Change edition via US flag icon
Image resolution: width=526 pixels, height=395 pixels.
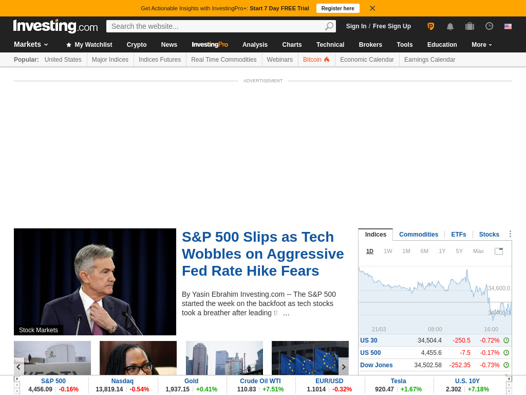pos(508,26)
